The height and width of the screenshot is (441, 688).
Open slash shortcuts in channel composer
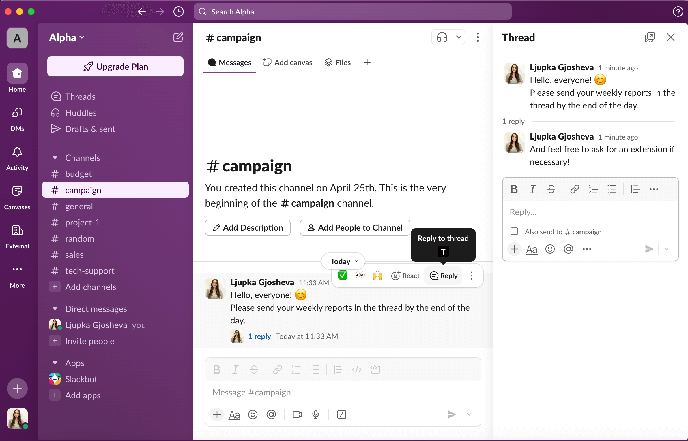click(x=341, y=414)
